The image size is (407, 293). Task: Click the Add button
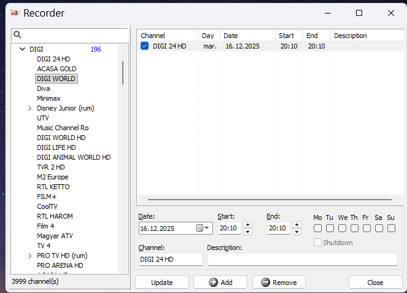(x=220, y=283)
